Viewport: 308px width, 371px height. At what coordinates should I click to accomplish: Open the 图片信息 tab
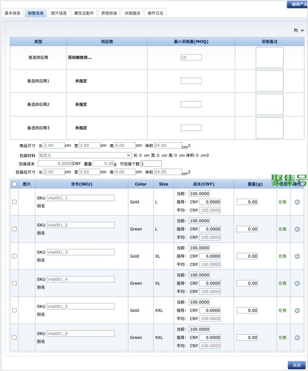(x=59, y=13)
